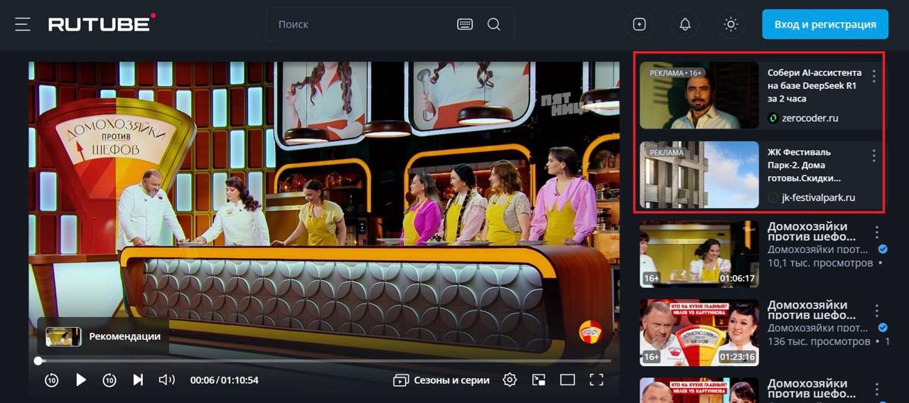
Task: Click the magnifier search icon
Action: 494,24
